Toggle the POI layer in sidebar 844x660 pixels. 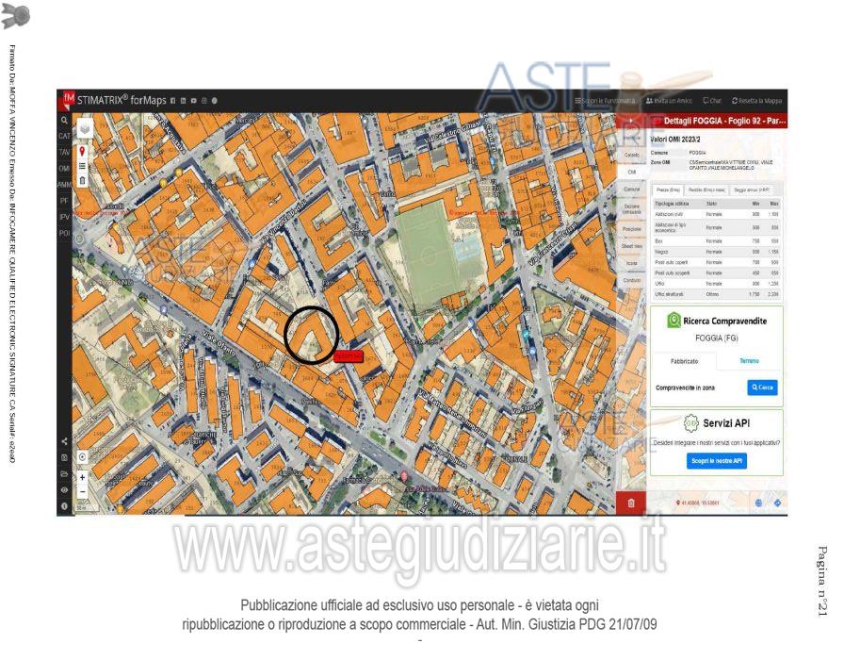click(64, 232)
